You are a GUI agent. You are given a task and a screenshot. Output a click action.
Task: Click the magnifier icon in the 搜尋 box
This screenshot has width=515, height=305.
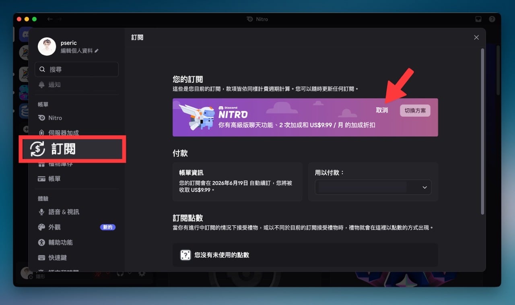click(42, 69)
